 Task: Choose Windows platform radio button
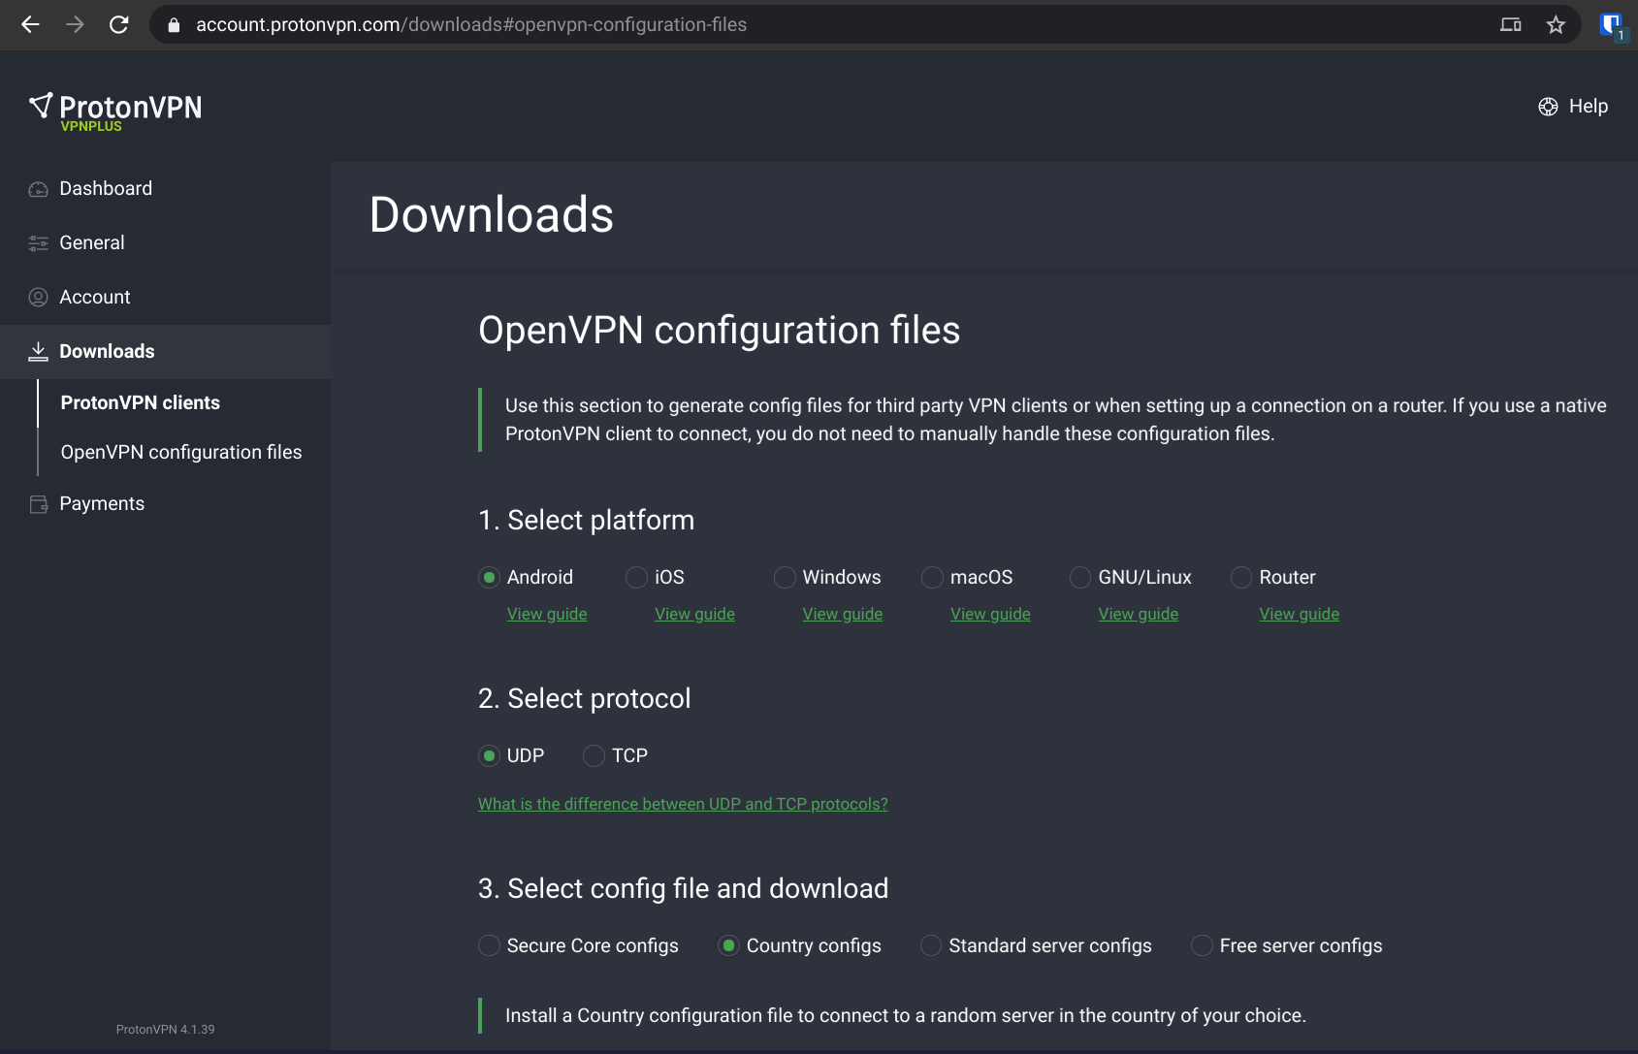pyautogui.click(x=786, y=578)
